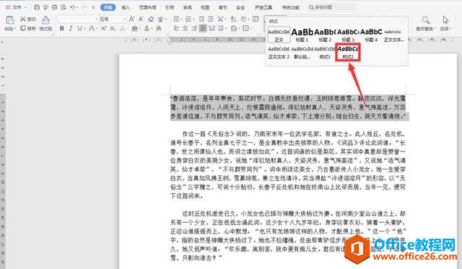462x269 pixels.
Task: Click the Numbered list icon
Action: point(188,19)
